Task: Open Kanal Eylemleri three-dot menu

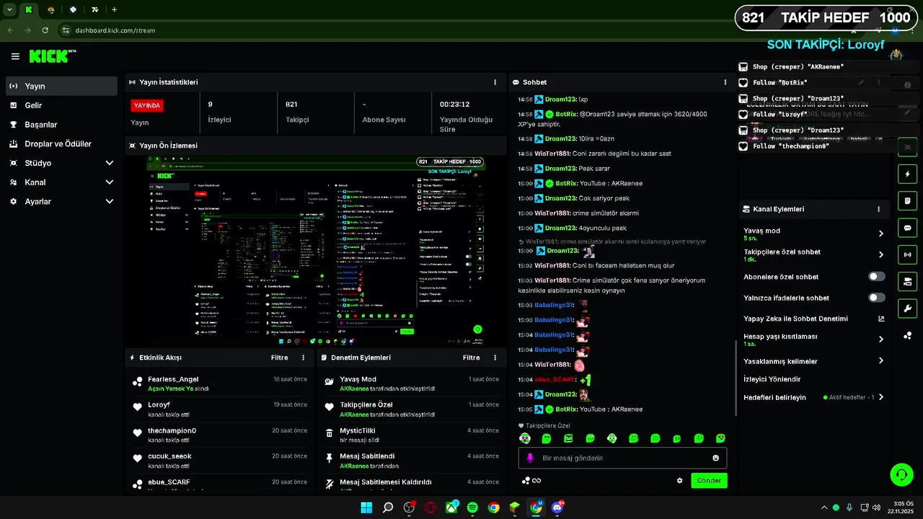Action: (x=878, y=209)
